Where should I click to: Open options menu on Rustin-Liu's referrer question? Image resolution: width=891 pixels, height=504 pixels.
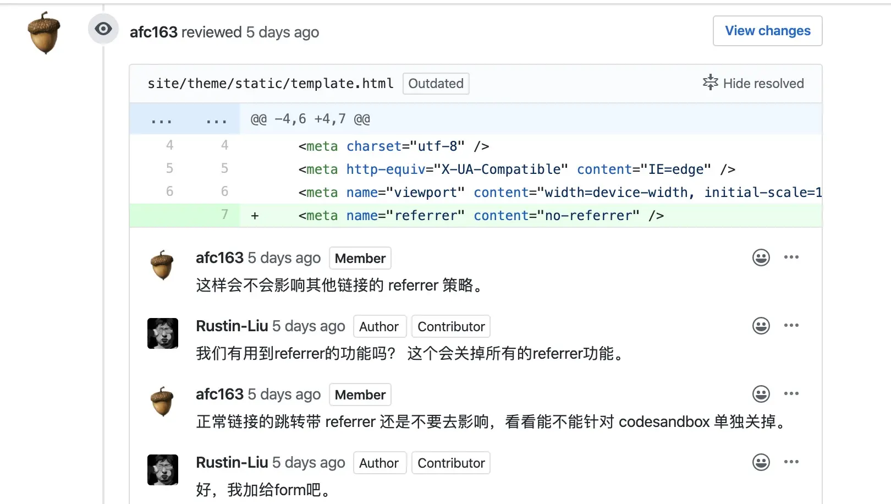click(x=791, y=325)
